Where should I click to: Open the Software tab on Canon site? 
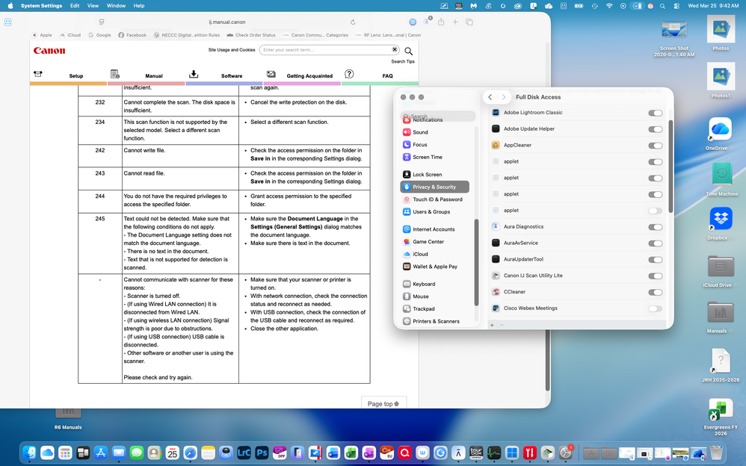point(224,75)
